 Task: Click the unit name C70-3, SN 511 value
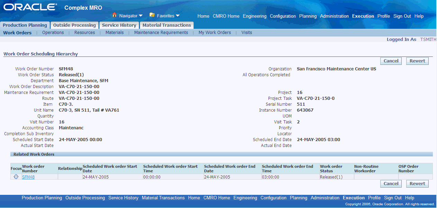(89, 110)
